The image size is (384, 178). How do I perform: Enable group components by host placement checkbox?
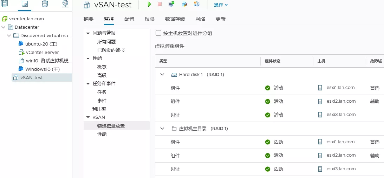tap(158, 33)
